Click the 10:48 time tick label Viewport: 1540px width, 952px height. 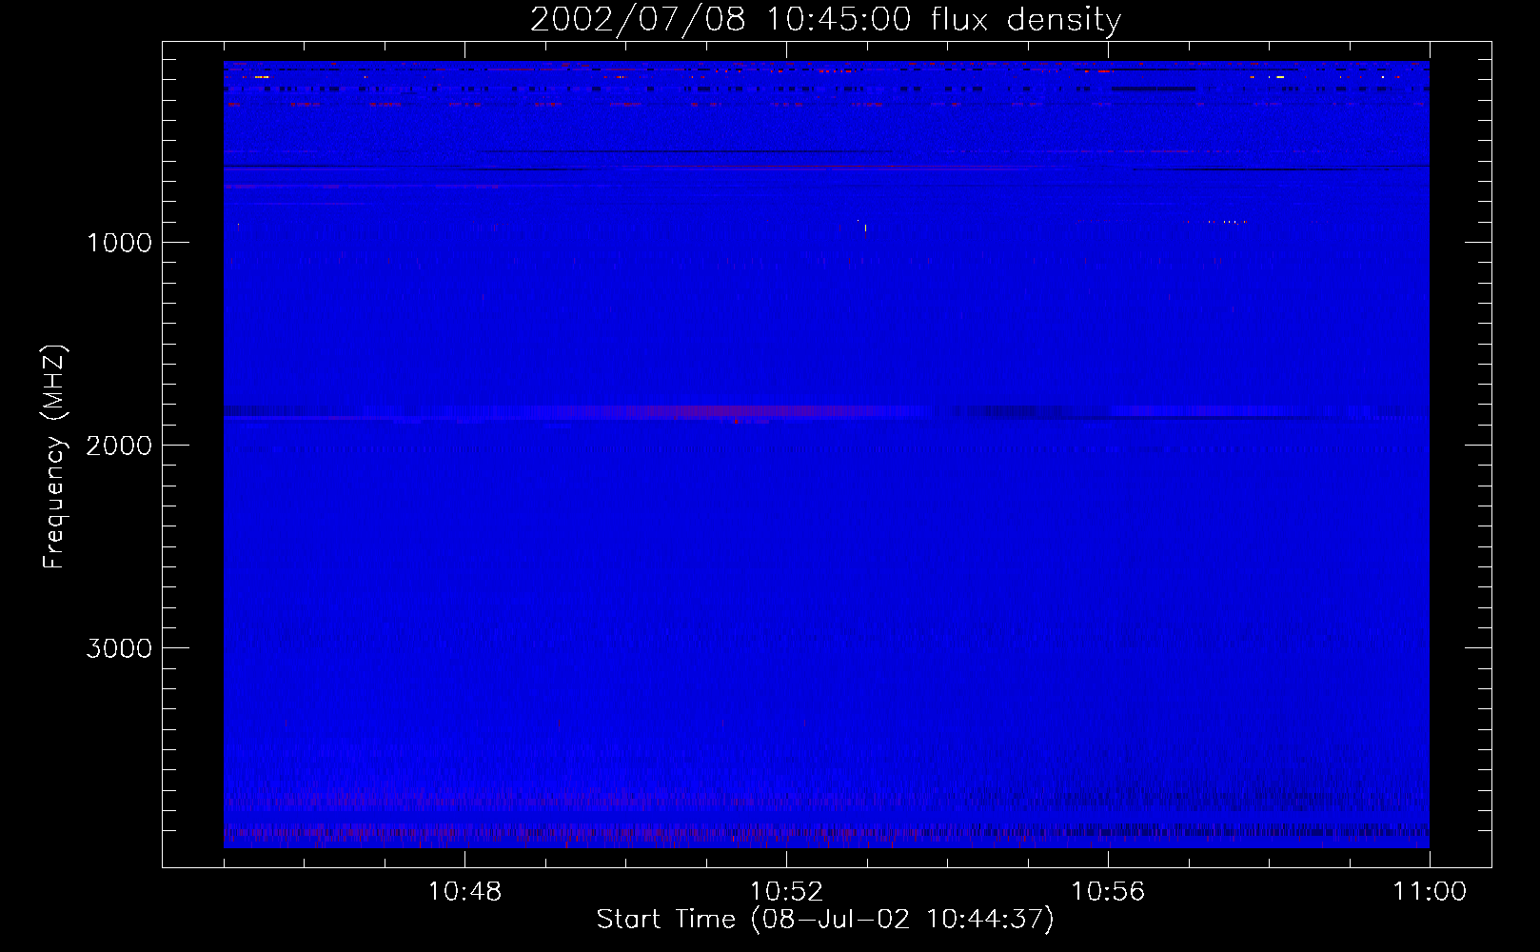pos(464,892)
